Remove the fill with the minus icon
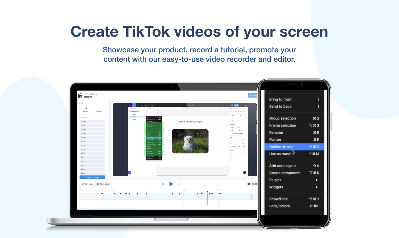This screenshot has width=399, height=238. coord(246,146)
